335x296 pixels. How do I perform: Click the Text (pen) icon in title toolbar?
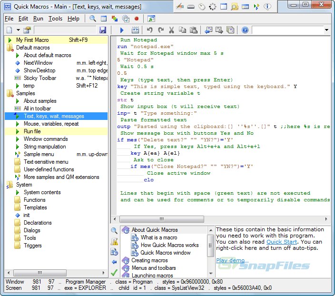180,7
